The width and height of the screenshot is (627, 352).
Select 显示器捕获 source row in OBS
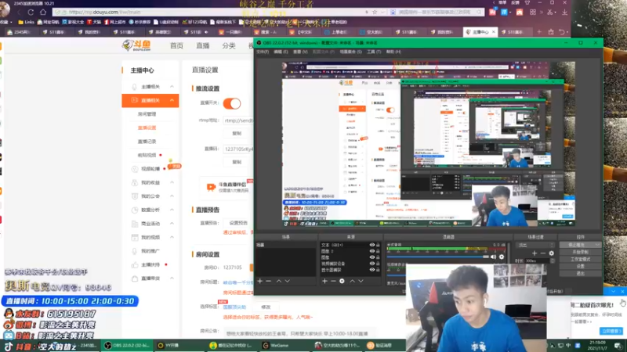(350, 270)
